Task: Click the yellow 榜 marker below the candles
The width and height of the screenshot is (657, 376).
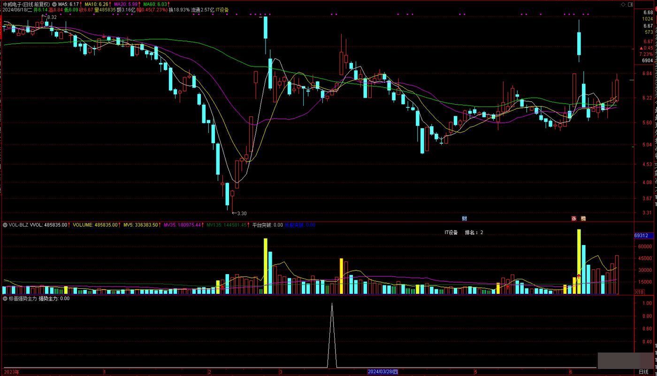Action: [583, 218]
